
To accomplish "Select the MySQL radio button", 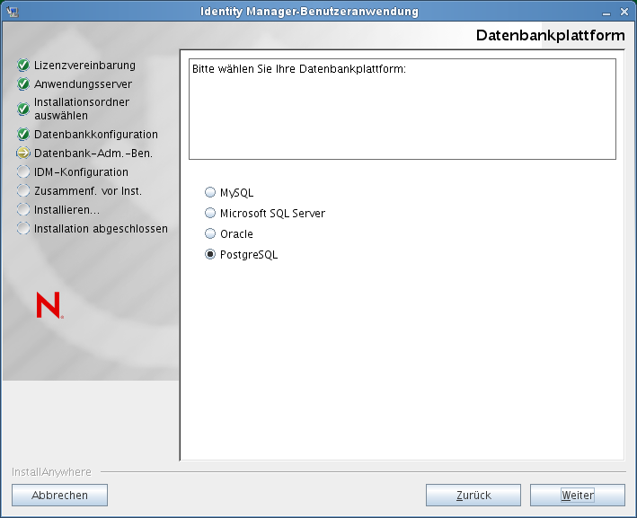I will (210, 192).
